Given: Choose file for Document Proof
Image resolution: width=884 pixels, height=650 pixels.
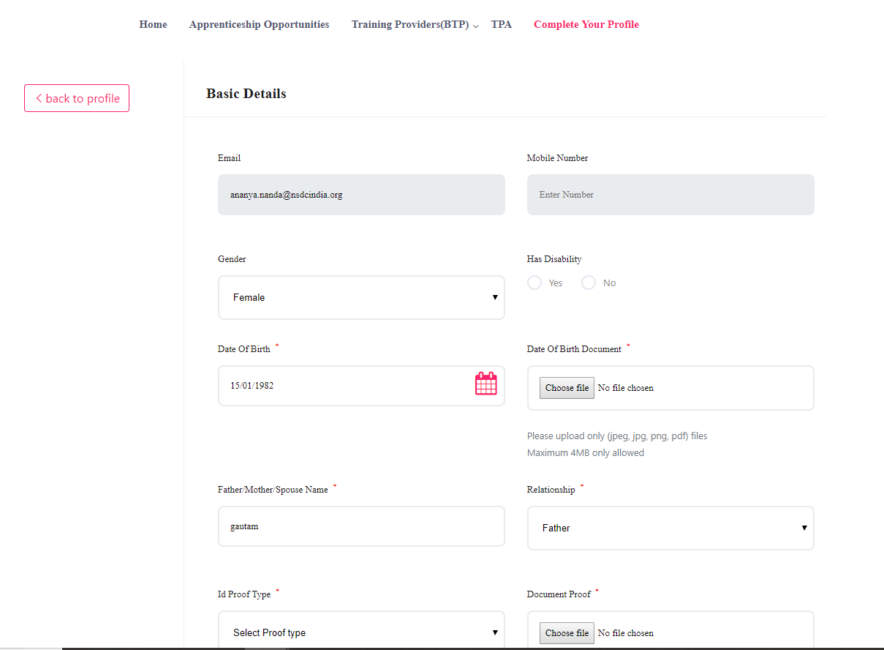Looking at the screenshot, I should point(567,633).
